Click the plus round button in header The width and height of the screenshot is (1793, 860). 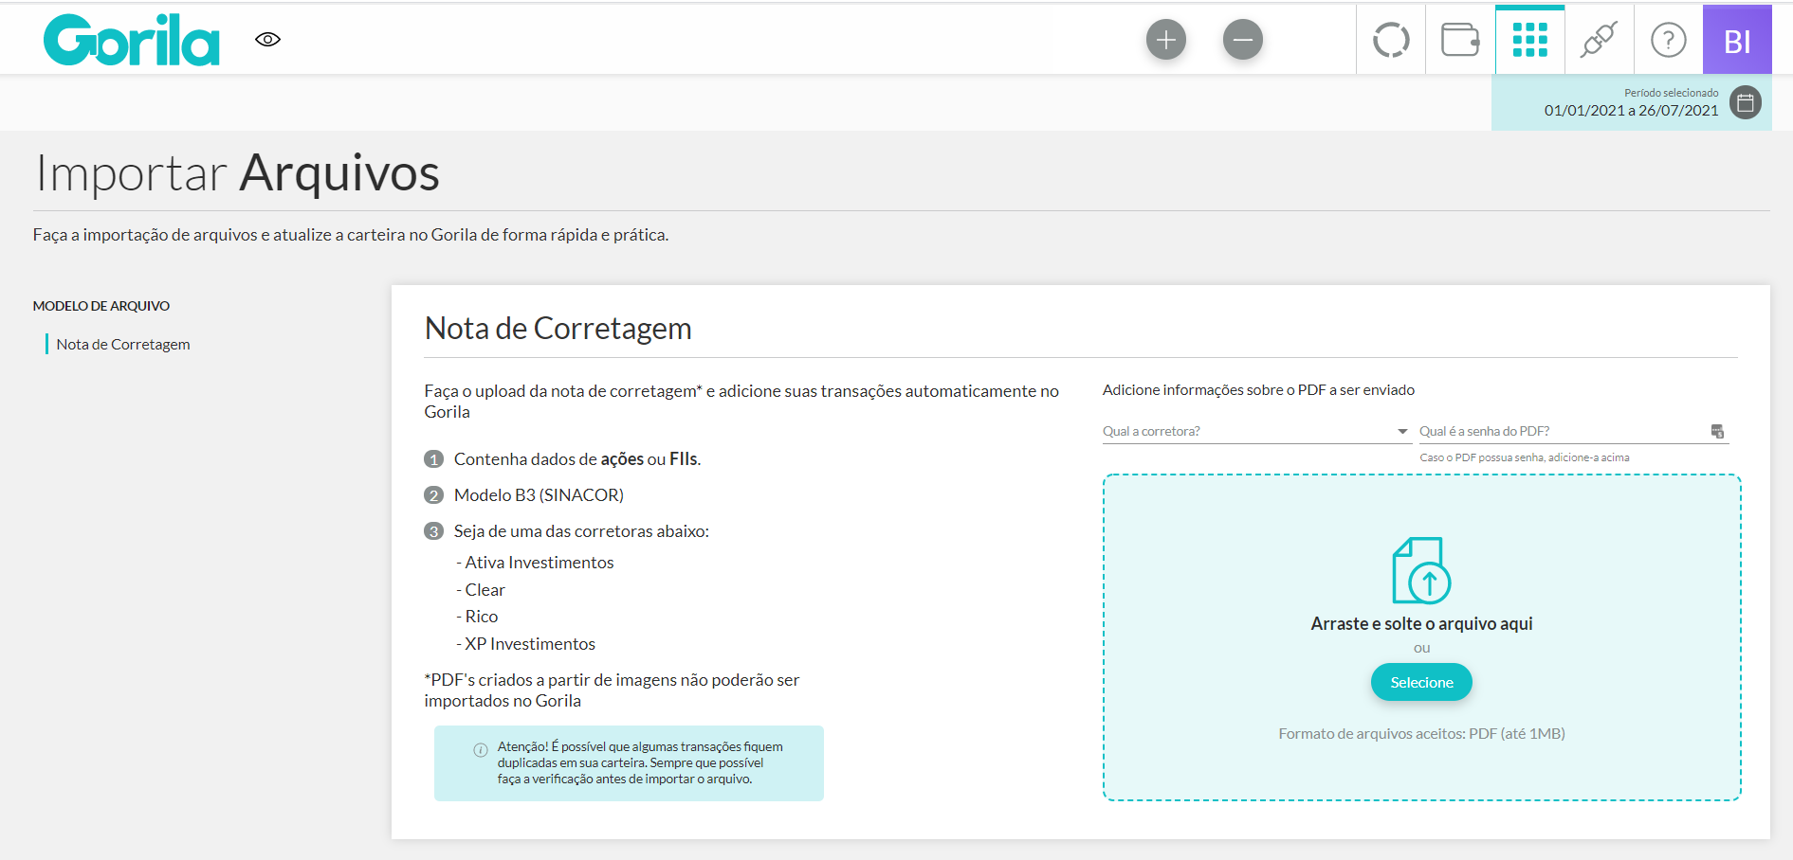[1166, 40]
